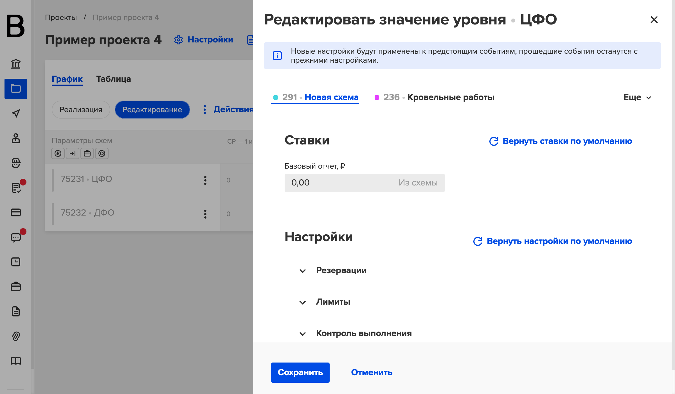Open the paperclip attachments sidebar icon
Viewport: 675px width, 394px height.
click(x=16, y=336)
